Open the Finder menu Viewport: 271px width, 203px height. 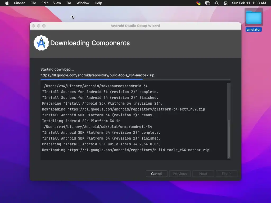20,3
